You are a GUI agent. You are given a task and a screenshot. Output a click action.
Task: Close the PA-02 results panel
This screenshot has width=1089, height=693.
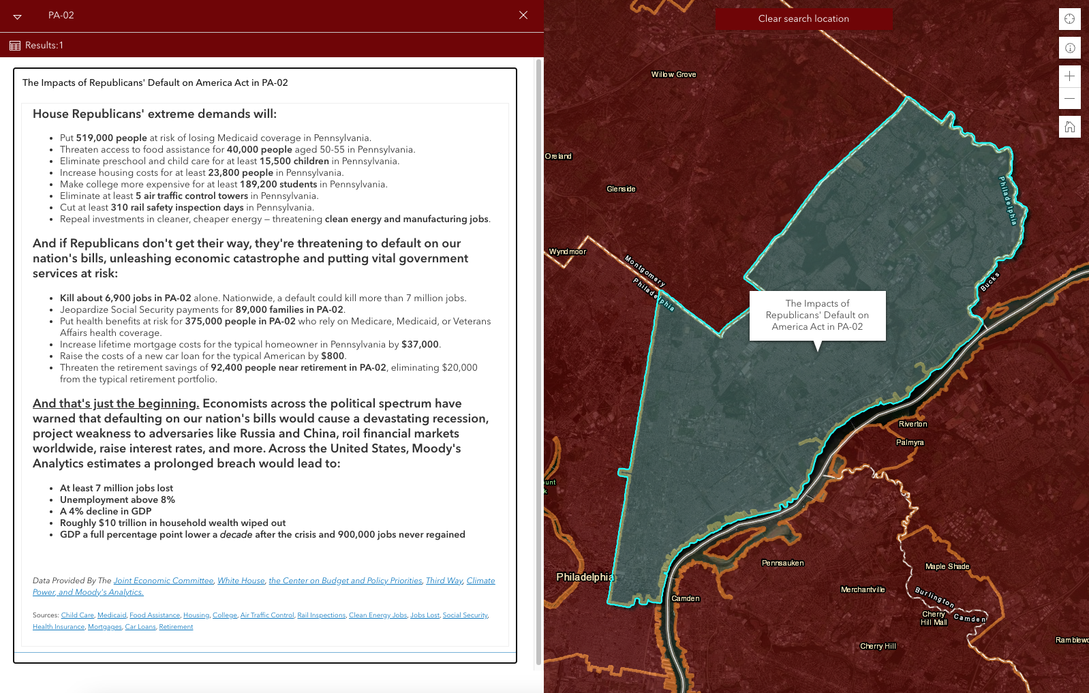pos(523,15)
